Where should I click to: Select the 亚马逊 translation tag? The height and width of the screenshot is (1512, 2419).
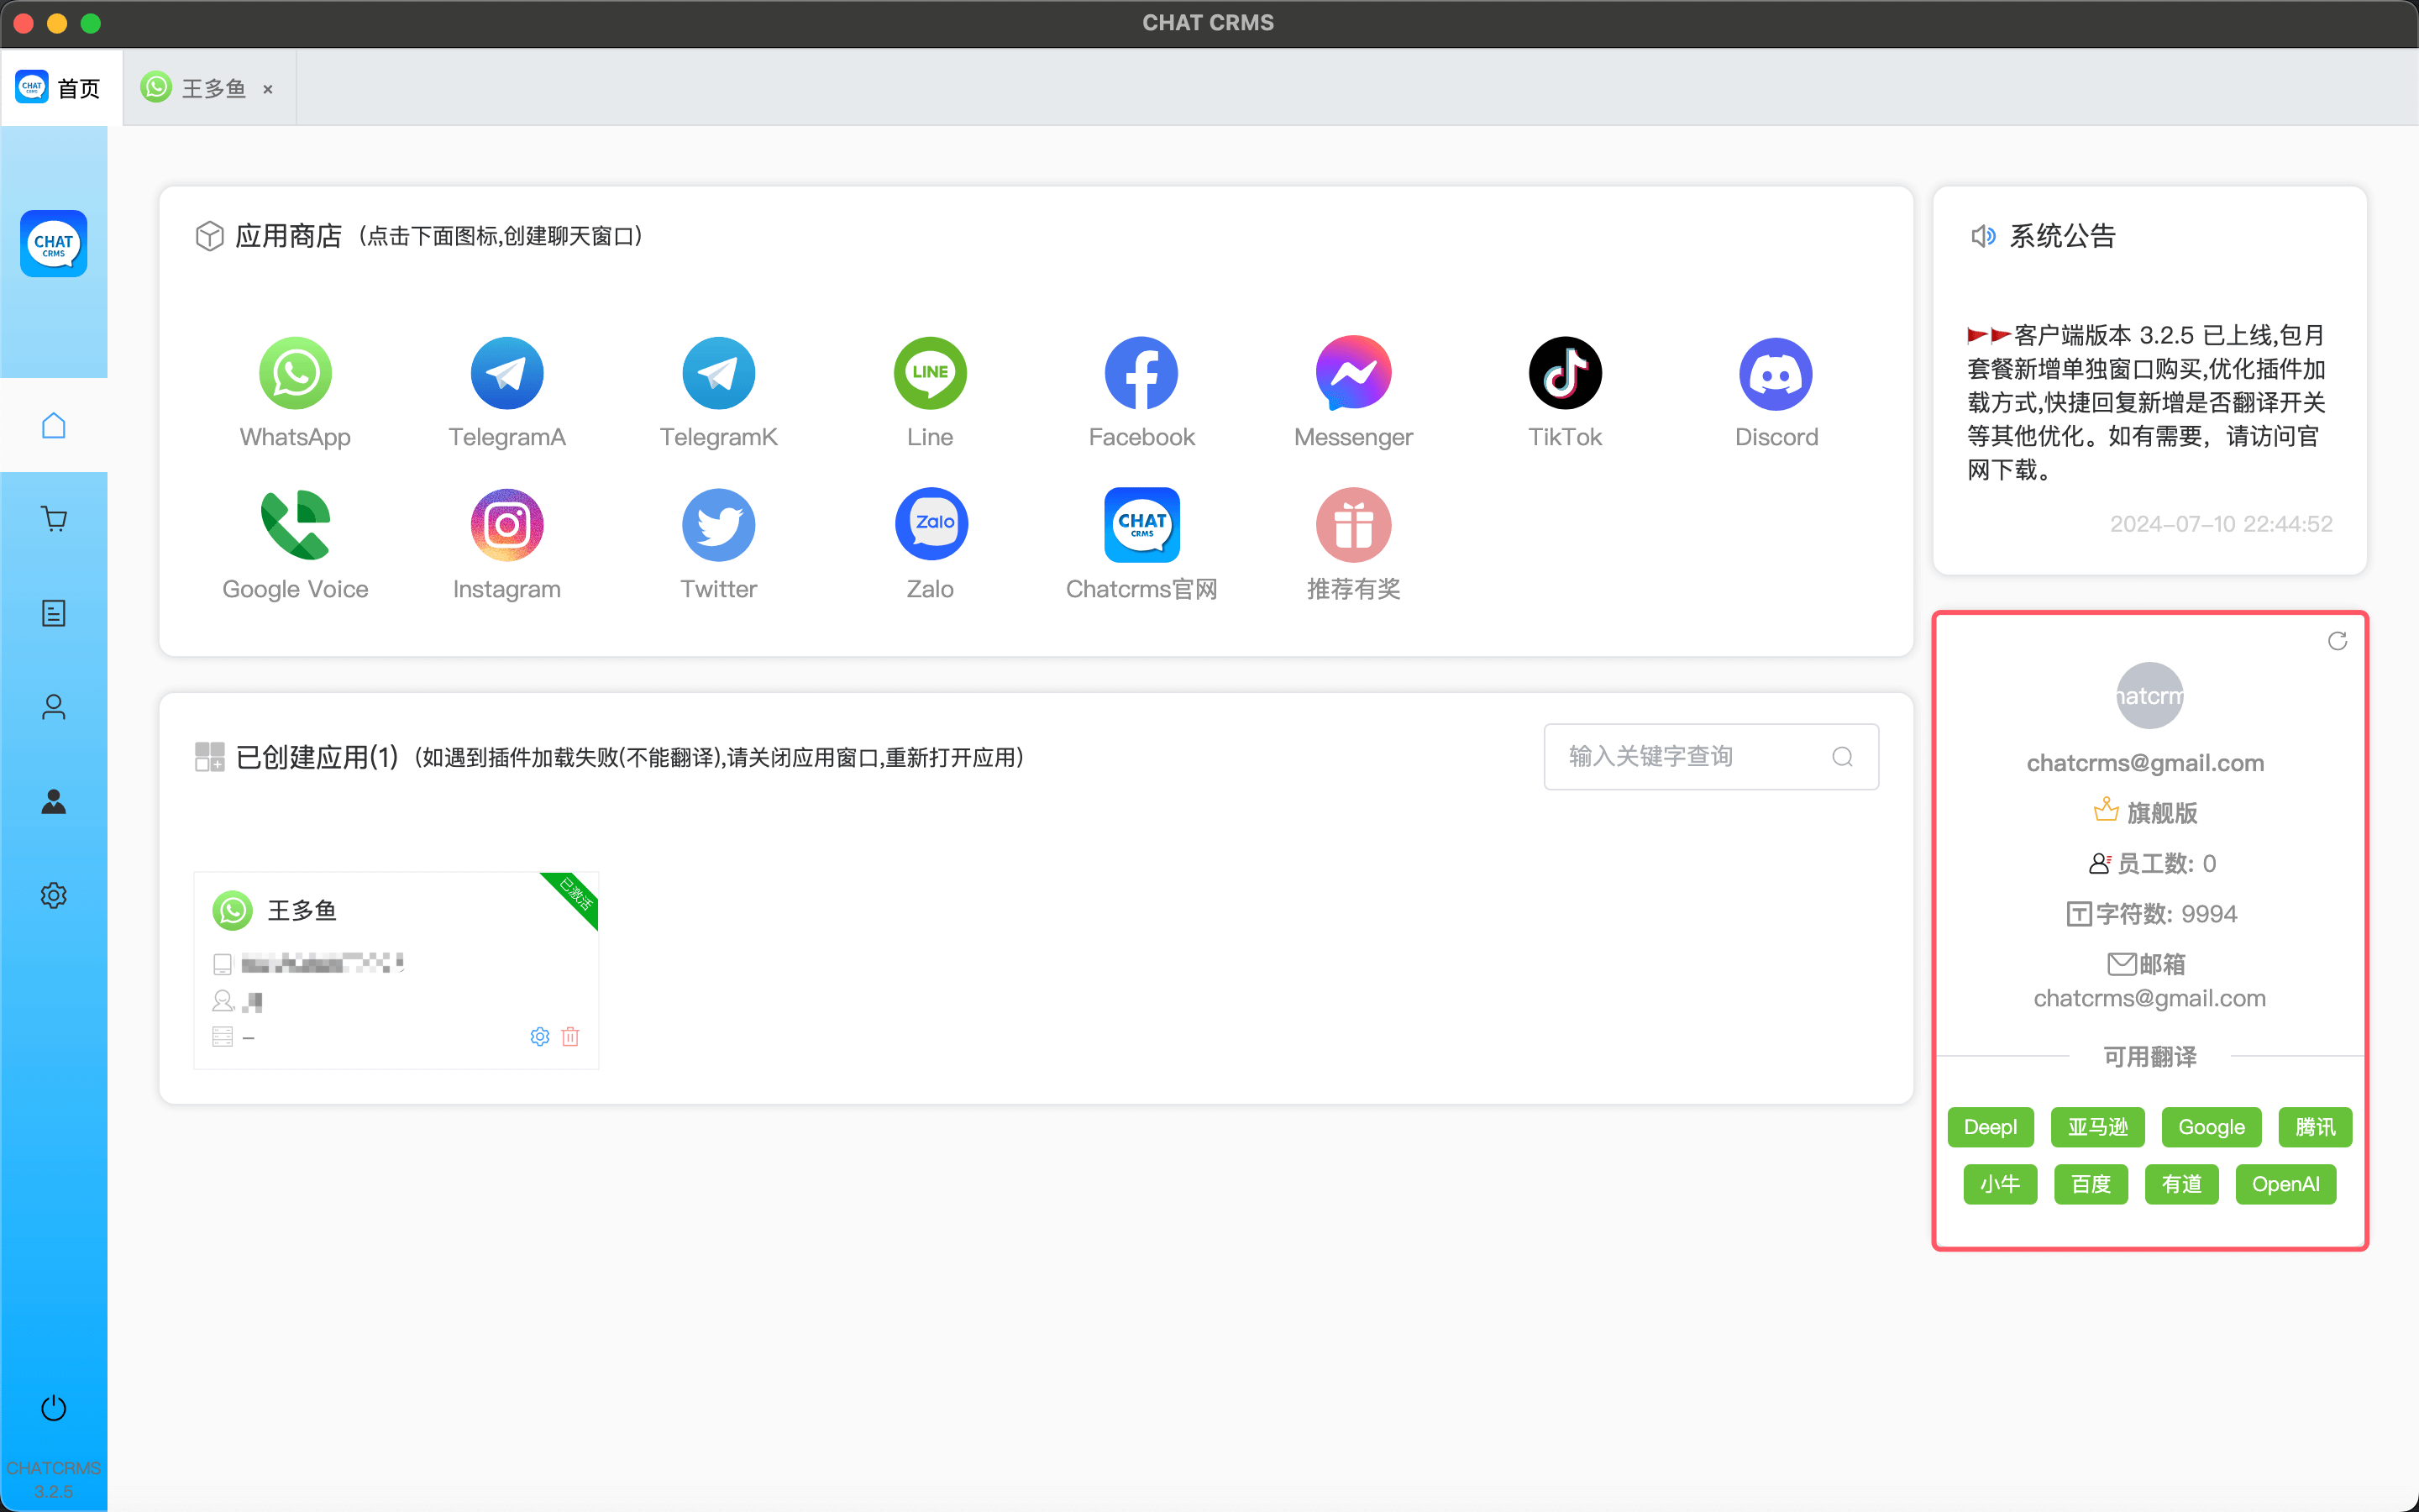point(2098,1127)
